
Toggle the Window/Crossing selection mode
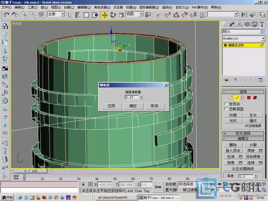click(x=95, y=15)
